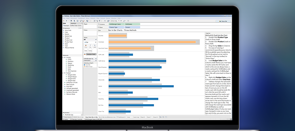
Task: Select the Difference in Profit field
Action: coord(72,83)
